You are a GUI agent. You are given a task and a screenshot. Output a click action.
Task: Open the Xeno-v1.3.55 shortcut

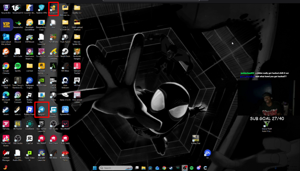tap(65, 96)
